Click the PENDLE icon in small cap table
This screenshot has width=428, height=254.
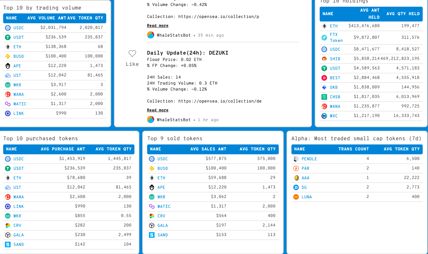click(296, 159)
